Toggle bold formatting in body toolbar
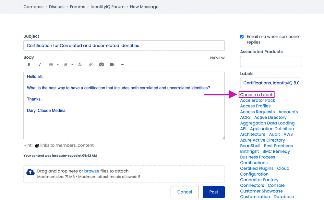This screenshot has height=200, width=324. pyautogui.click(x=29, y=65)
